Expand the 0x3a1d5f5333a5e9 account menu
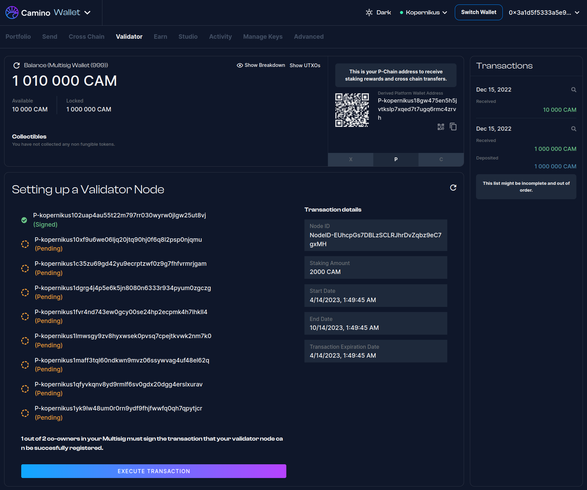This screenshot has width=587, height=490. (x=544, y=13)
